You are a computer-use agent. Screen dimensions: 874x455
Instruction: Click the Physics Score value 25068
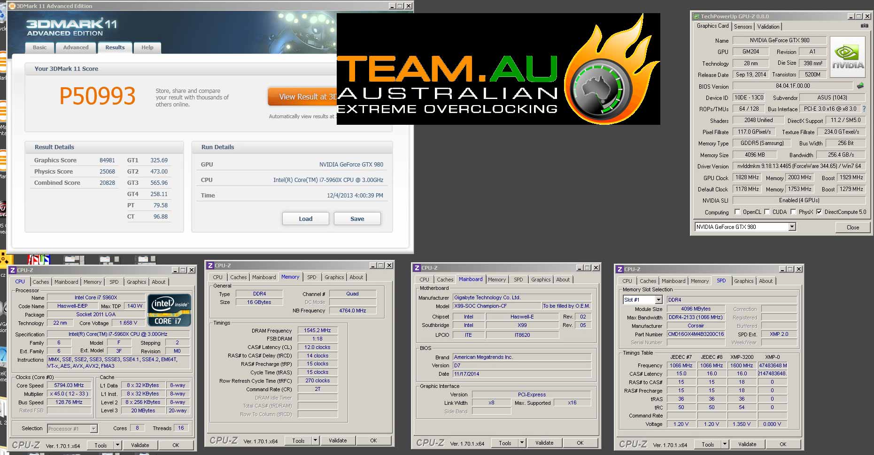tap(107, 171)
